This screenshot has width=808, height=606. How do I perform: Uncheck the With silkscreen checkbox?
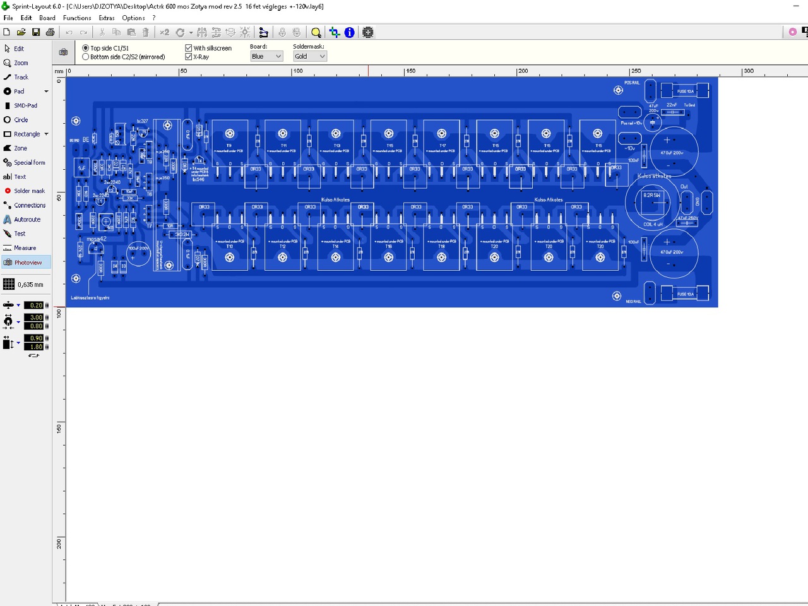189,48
